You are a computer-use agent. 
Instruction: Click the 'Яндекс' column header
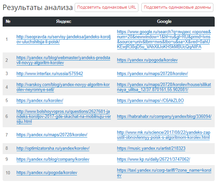pyautogui.click(x=64, y=22)
